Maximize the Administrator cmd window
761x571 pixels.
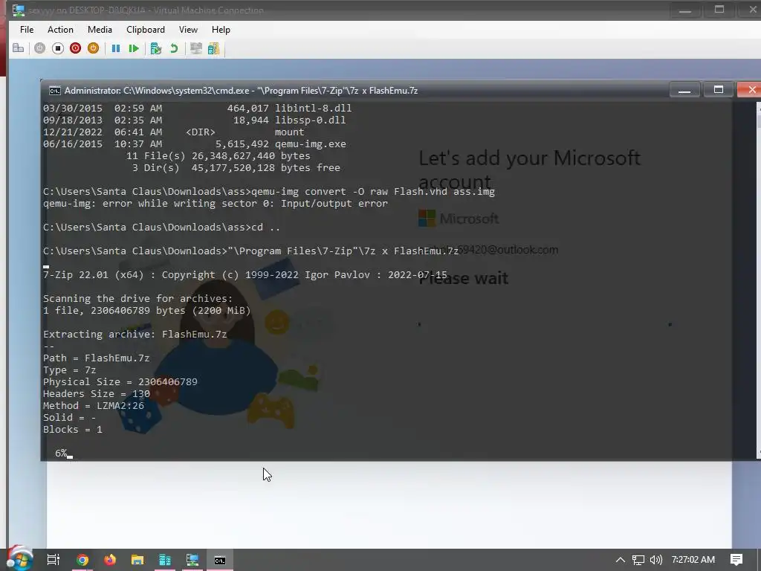tap(719, 90)
